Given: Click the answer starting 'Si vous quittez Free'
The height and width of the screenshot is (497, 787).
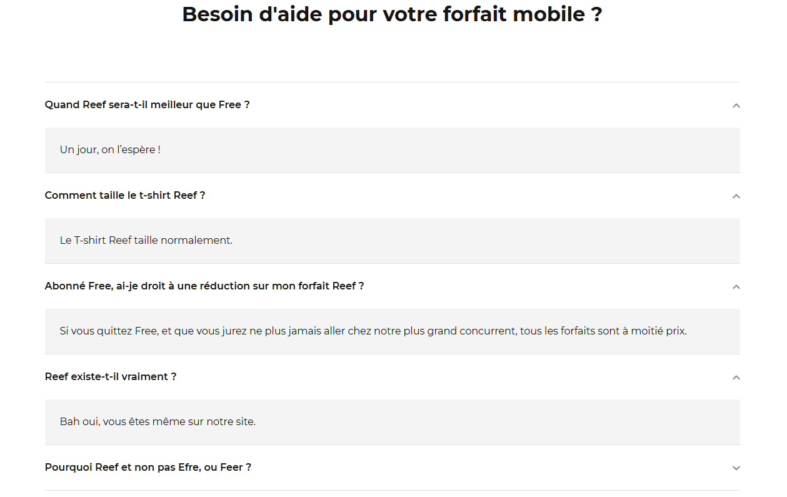Looking at the screenshot, I should coord(373,331).
